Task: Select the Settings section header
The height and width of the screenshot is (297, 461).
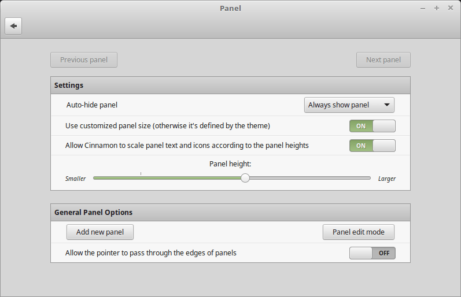Action: [x=69, y=86]
